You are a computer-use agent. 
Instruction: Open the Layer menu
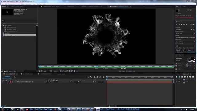(x=18, y=4)
